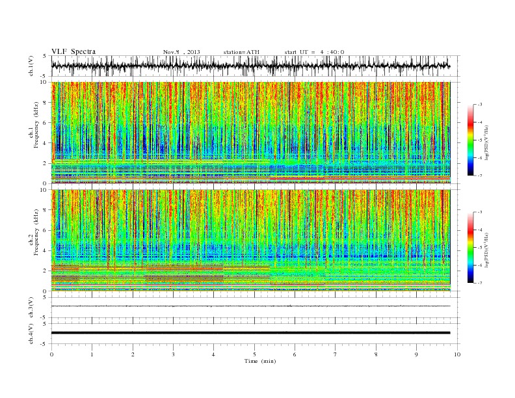The image size is (515, 398).
Task: Click the time axis tick label '2'
Action: 133,354
